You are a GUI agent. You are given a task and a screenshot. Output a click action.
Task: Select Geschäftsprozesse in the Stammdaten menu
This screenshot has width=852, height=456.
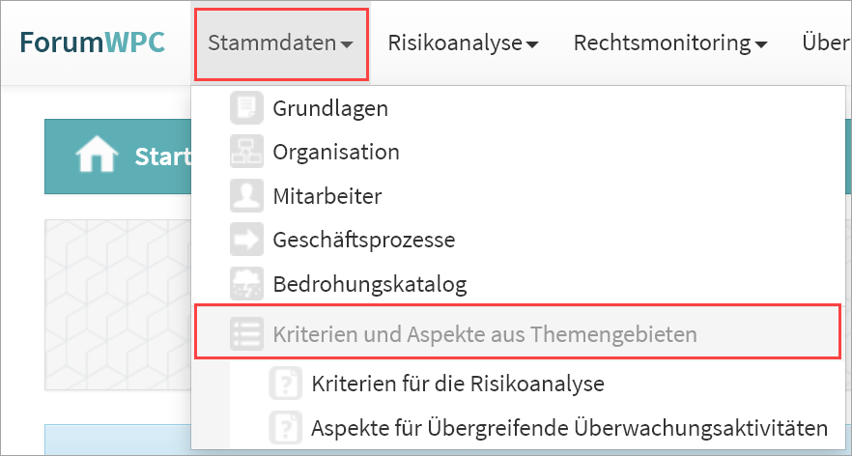point(363,240)
